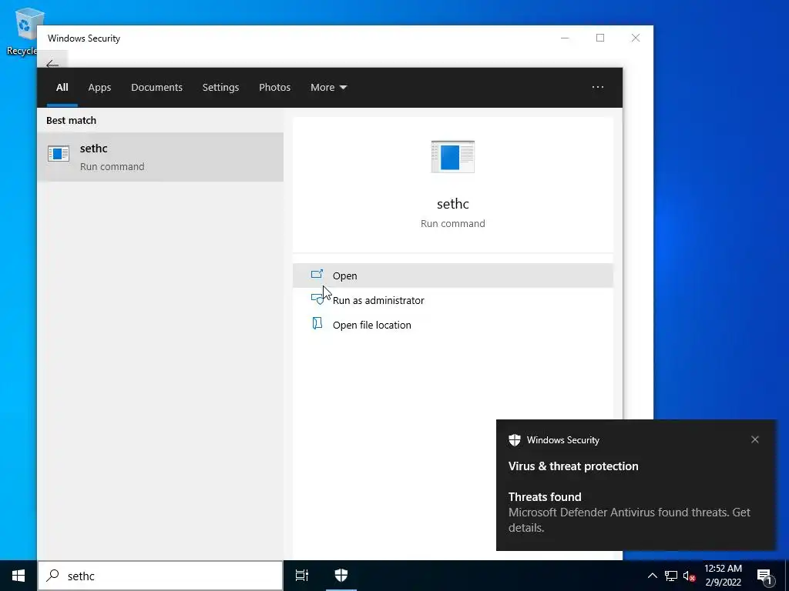
Task: Maximize the Windows Security window
Action: (599, 38)
